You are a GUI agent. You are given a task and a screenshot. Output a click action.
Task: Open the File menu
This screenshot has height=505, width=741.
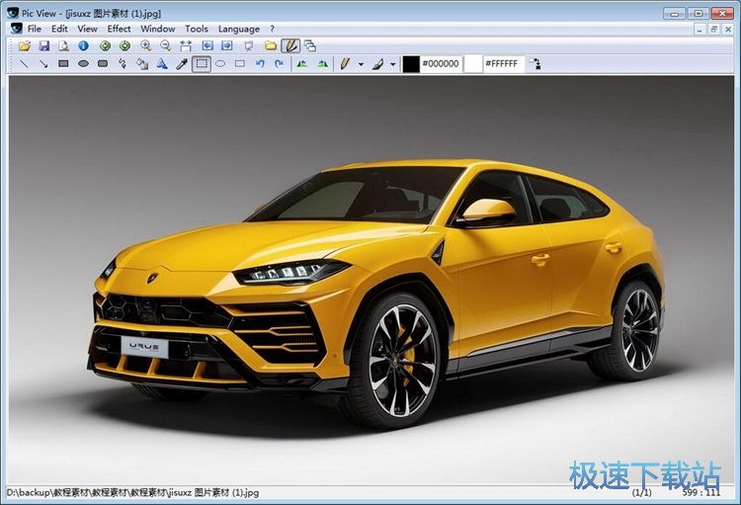[x=34, y=29]
